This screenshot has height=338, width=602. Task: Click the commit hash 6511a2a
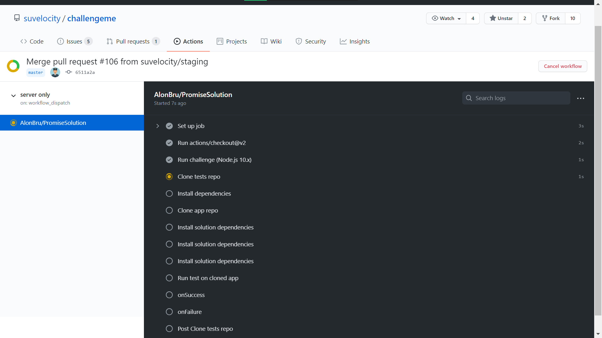[85, 72]
